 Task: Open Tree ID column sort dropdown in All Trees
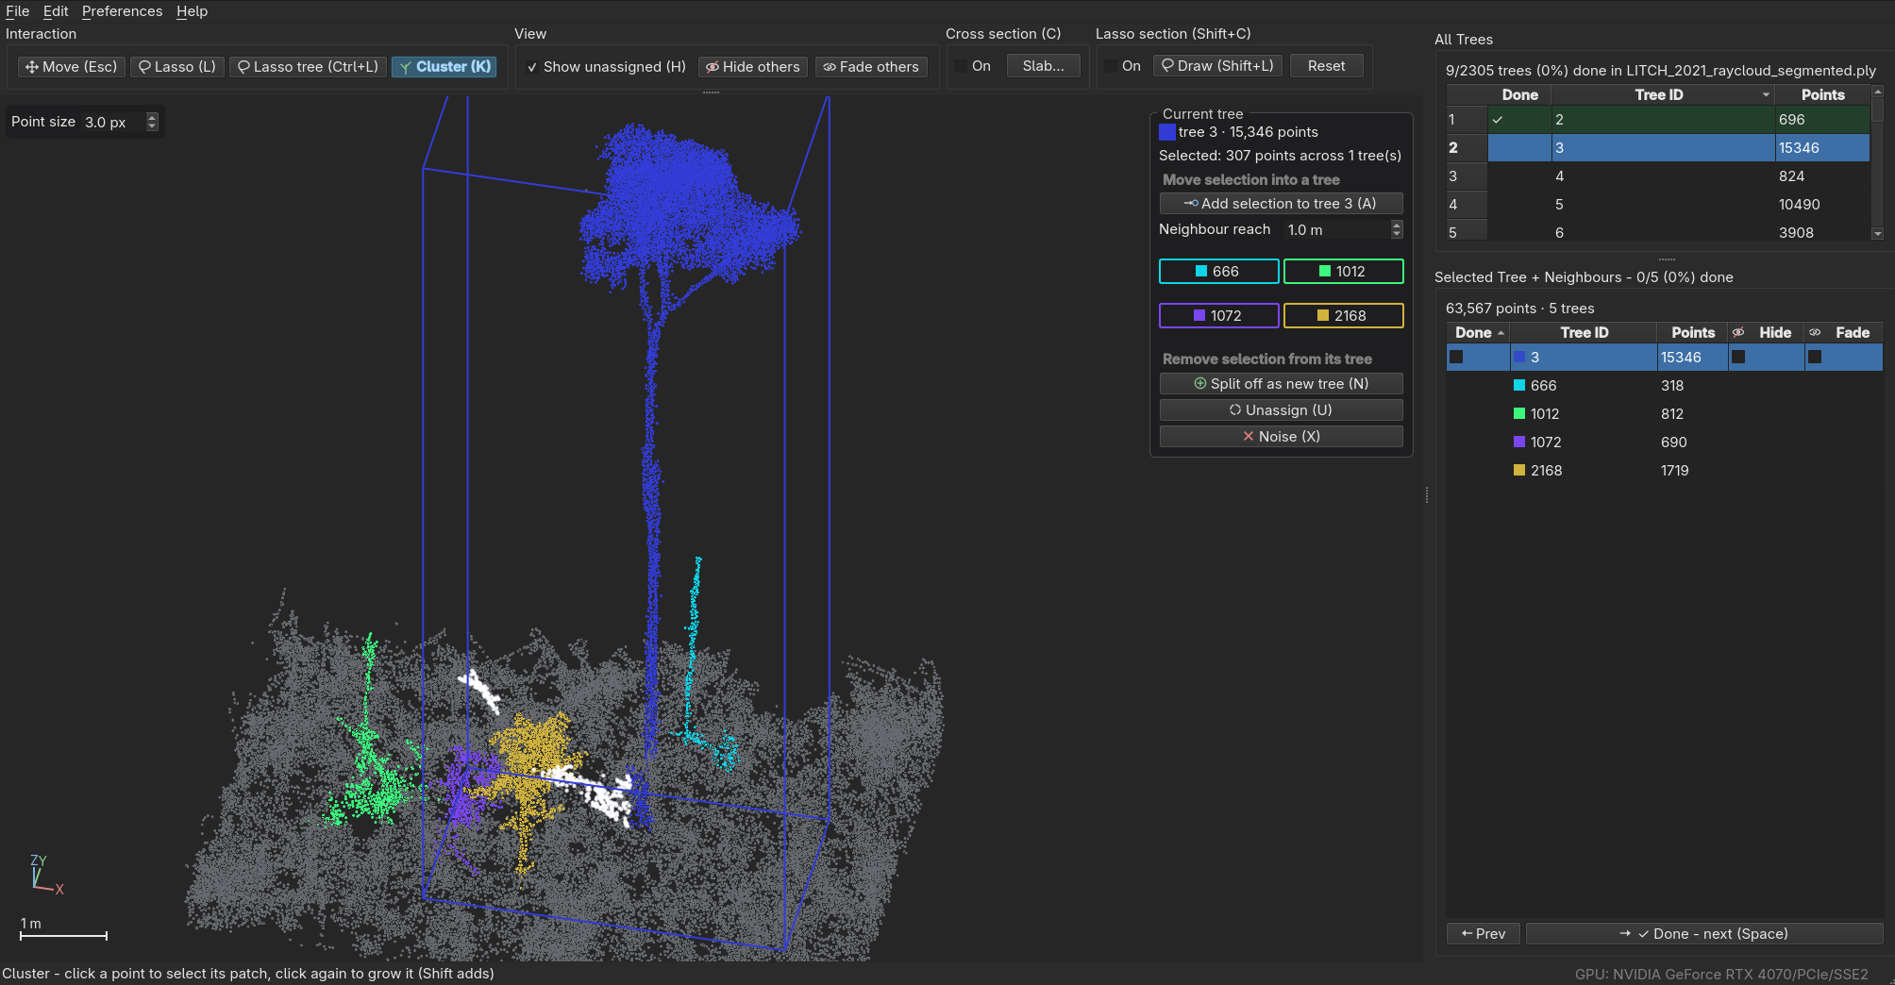[1766, 95]
